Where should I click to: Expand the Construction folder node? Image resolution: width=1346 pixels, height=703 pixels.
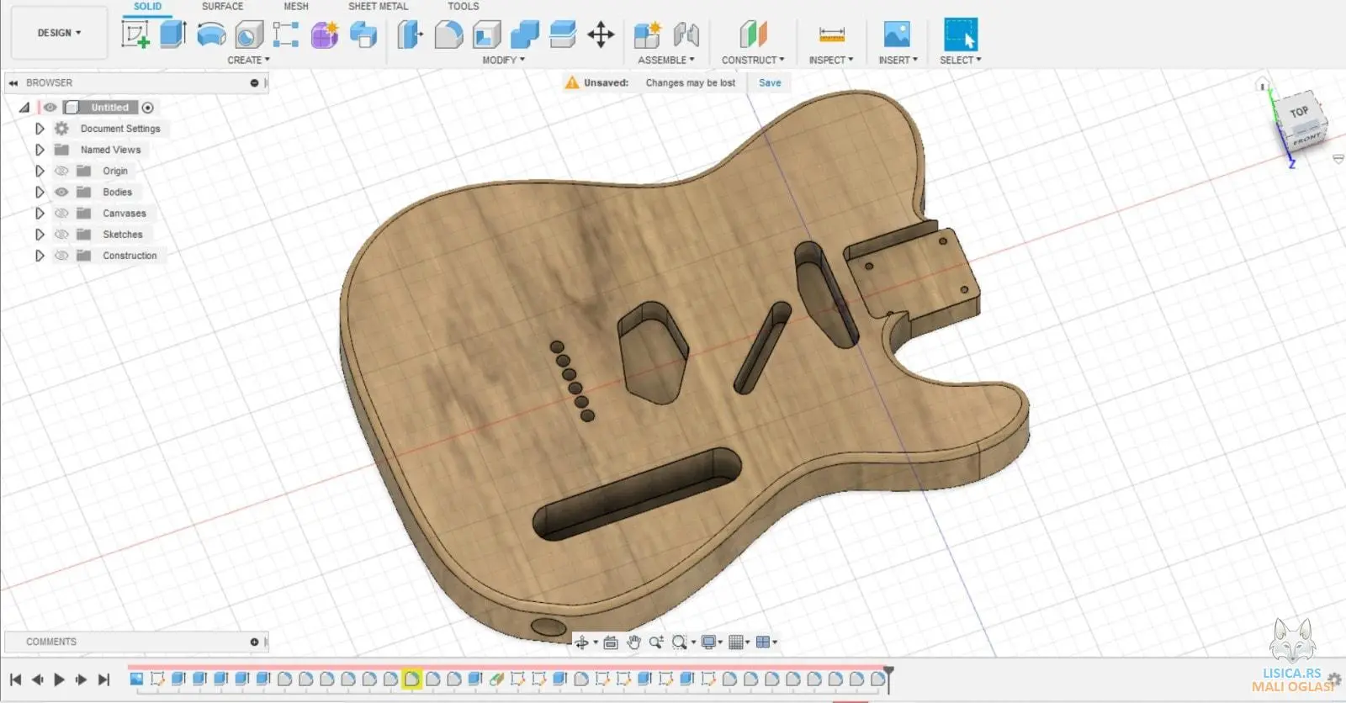[x=40, y=256]
